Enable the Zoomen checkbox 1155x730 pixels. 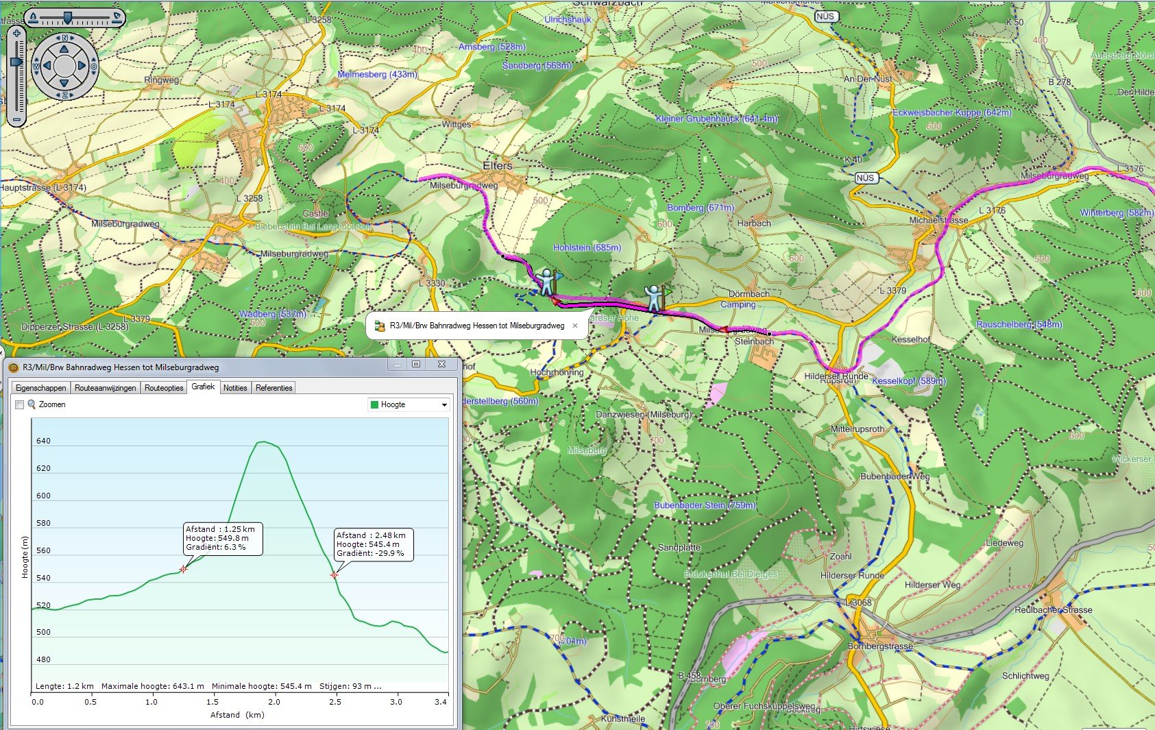tap(20, 404)
